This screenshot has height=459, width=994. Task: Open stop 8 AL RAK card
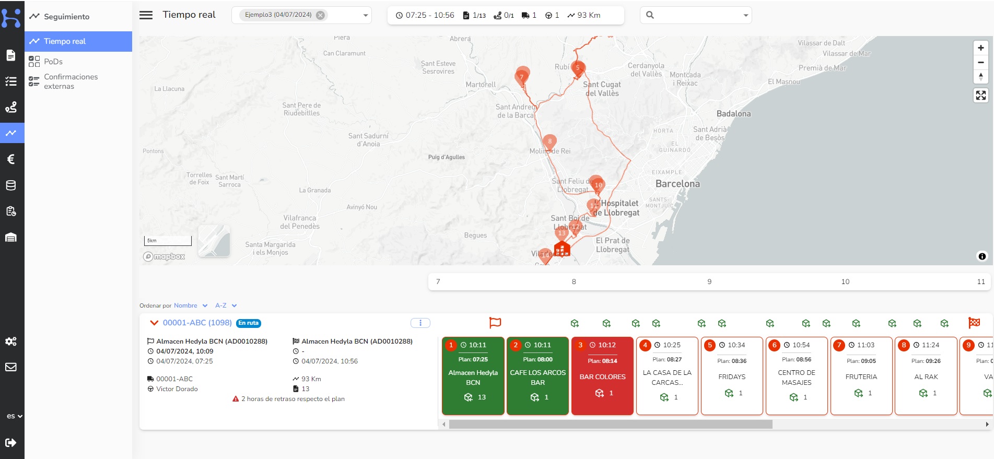coord(926,376)
